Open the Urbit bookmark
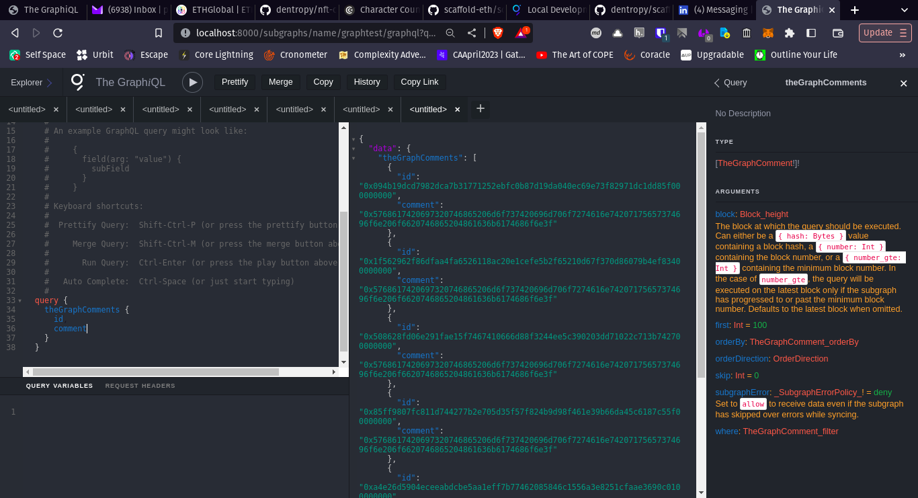 (x=95, y=55)
